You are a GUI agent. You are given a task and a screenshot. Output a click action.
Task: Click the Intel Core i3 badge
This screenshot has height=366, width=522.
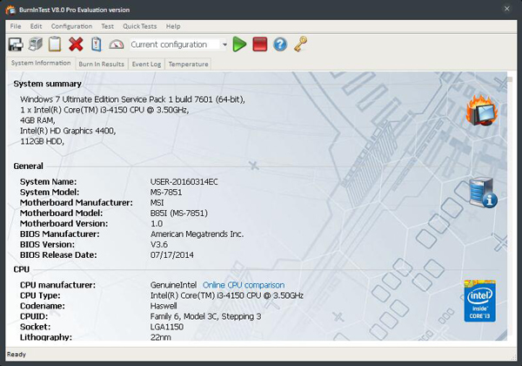479,301
